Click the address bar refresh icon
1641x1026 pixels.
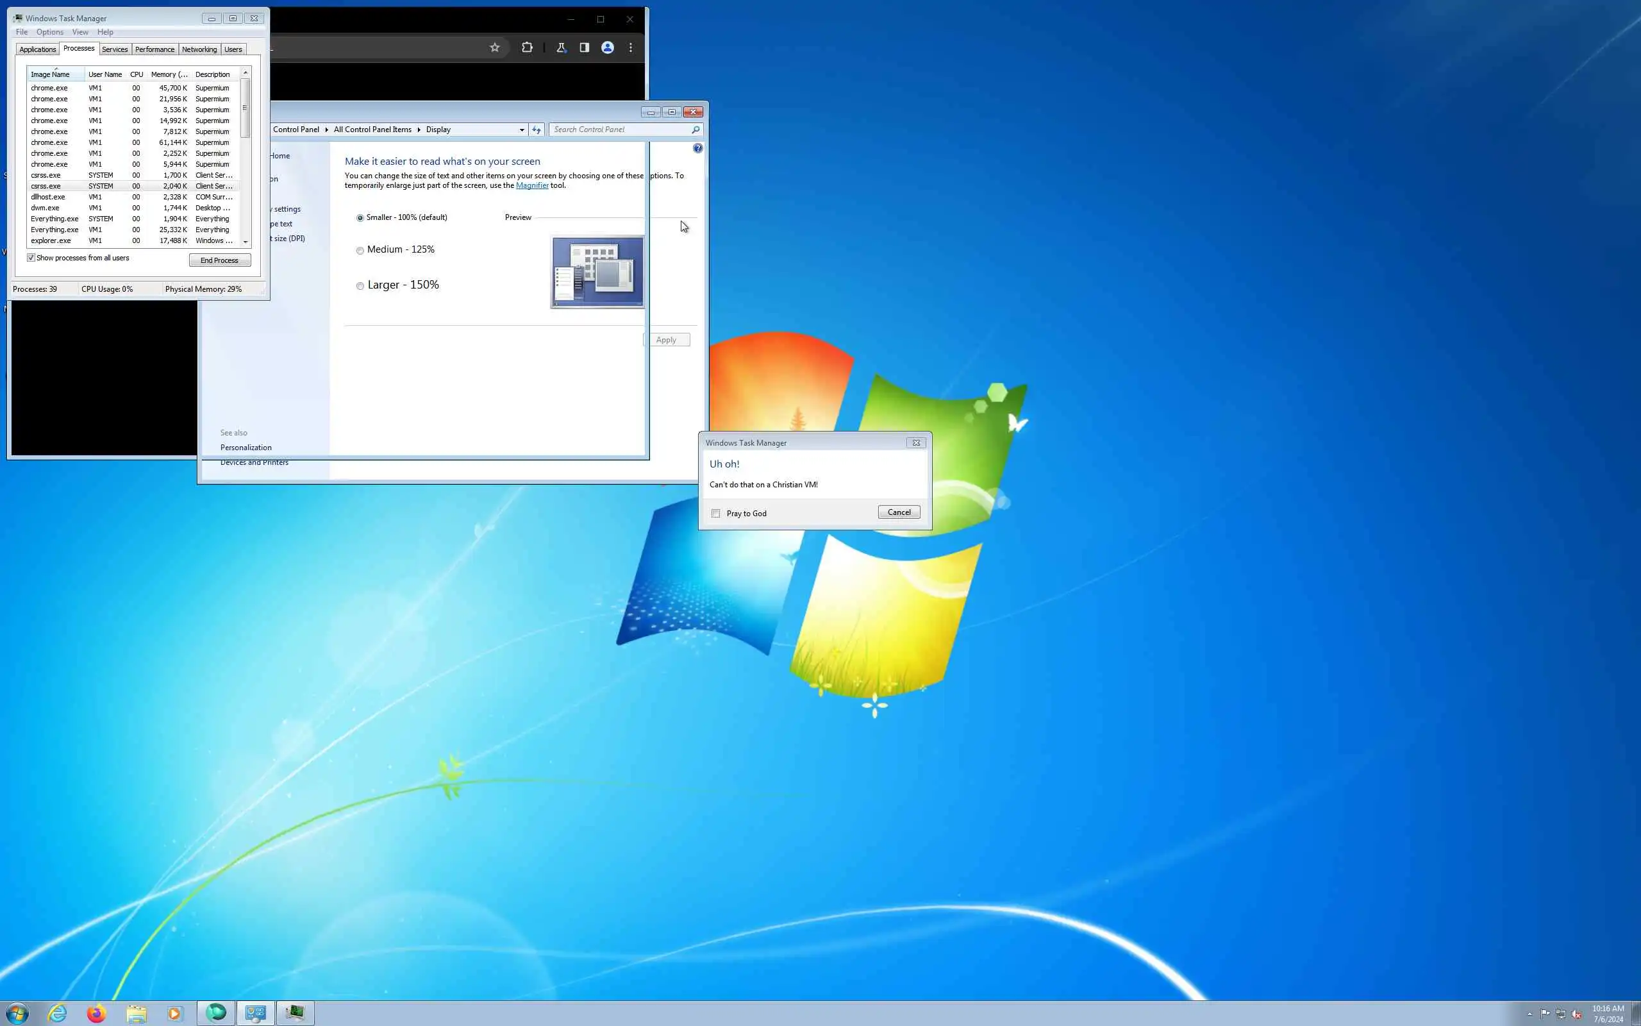tap(537, 130)
